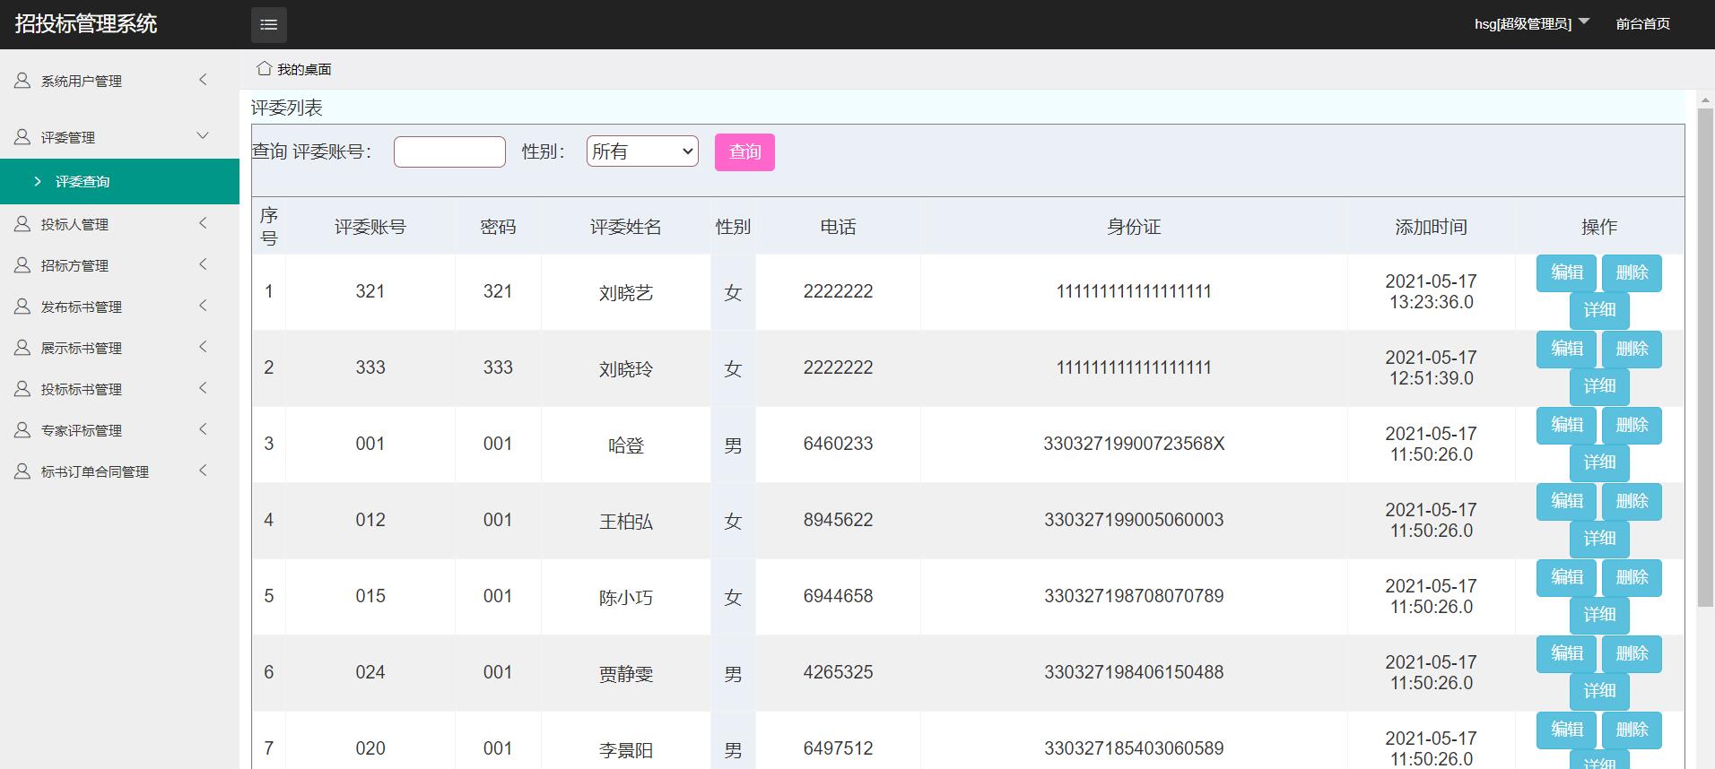This screenshot has width=1715, height=769.
Task: Open 系统用户管理 menu item
Action: 119,81
